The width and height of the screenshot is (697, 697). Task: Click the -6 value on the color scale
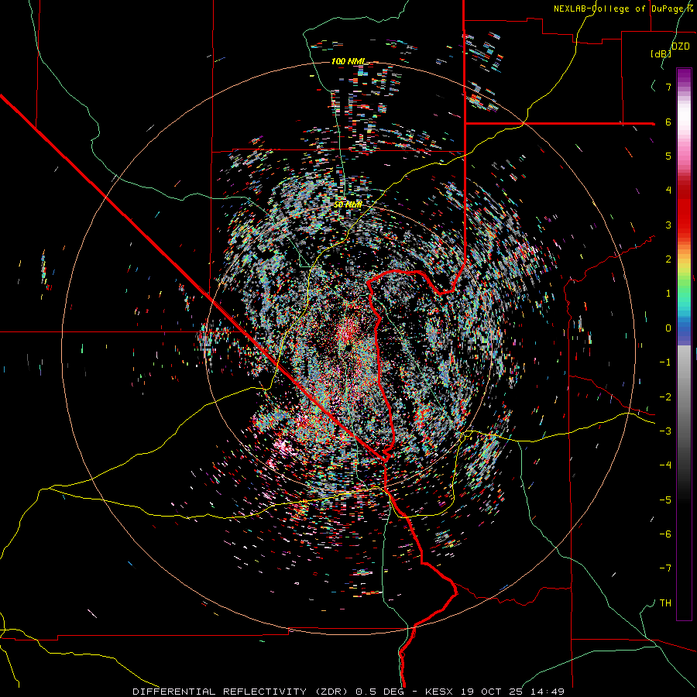click(665, 534)
